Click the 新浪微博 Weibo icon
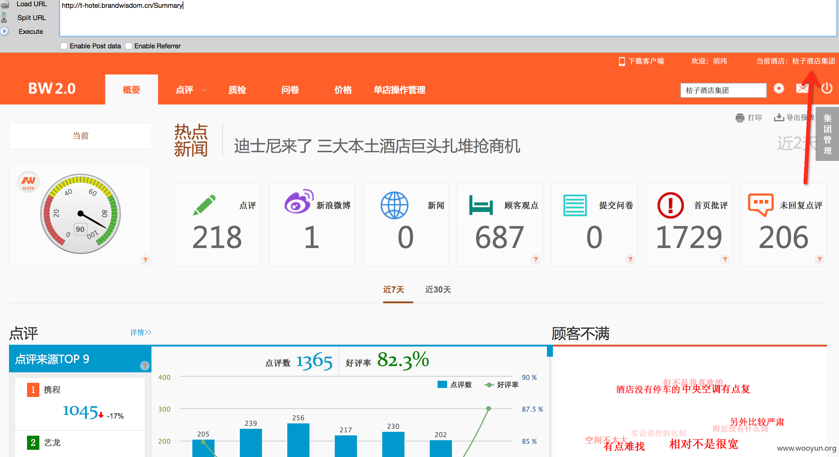The height and width of the screenshot is (457, 839). [x=299, y=202]
